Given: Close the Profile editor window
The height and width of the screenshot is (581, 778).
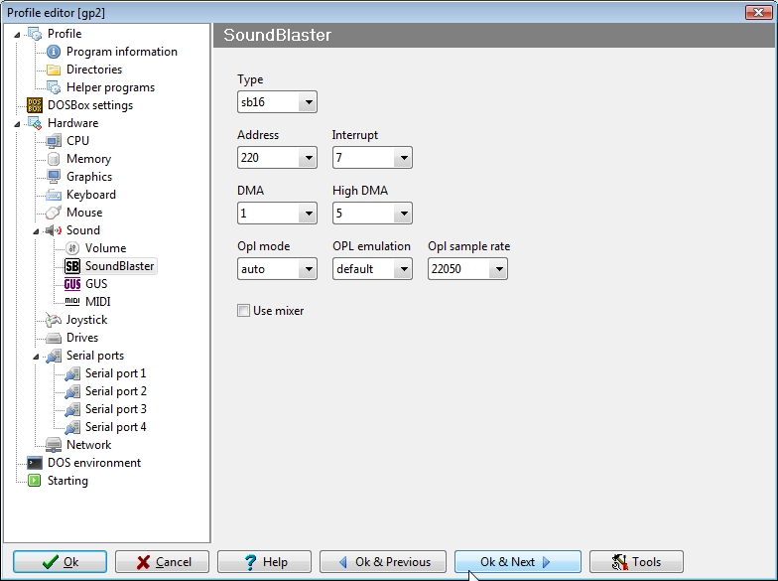Looking at the screenshot, I should 758,12.
